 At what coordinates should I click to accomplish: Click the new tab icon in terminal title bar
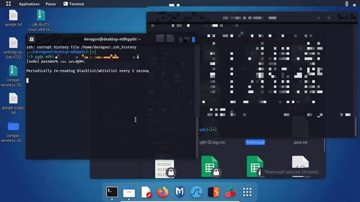[x=31, y=39]
